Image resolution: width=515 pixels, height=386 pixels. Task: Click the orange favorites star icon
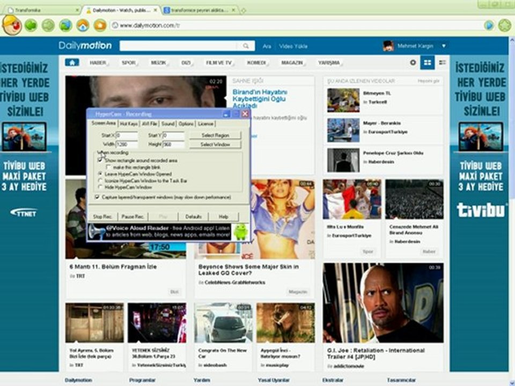[100, 25]
